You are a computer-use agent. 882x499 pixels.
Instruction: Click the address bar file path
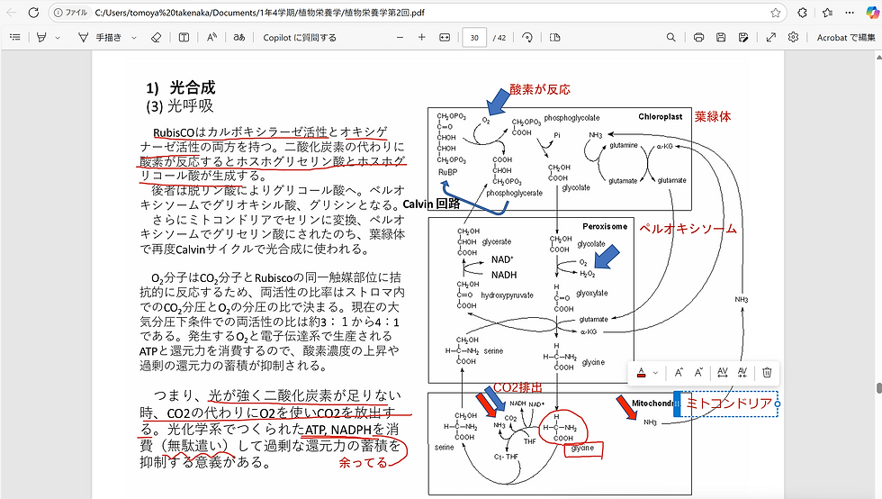pyautogui.click(x=260, y=13)
